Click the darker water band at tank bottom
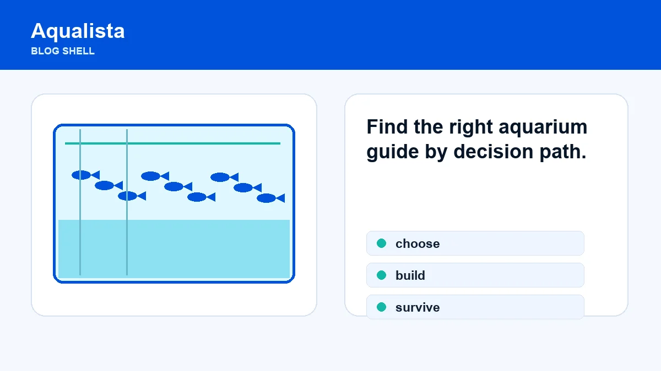661x371 pixels. click(174, 249)
